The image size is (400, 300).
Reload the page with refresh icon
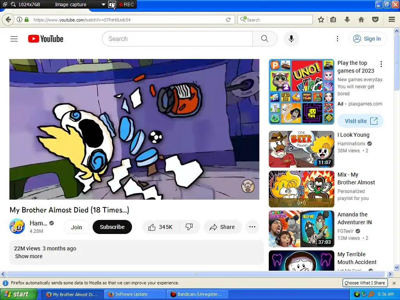point(228,20)
